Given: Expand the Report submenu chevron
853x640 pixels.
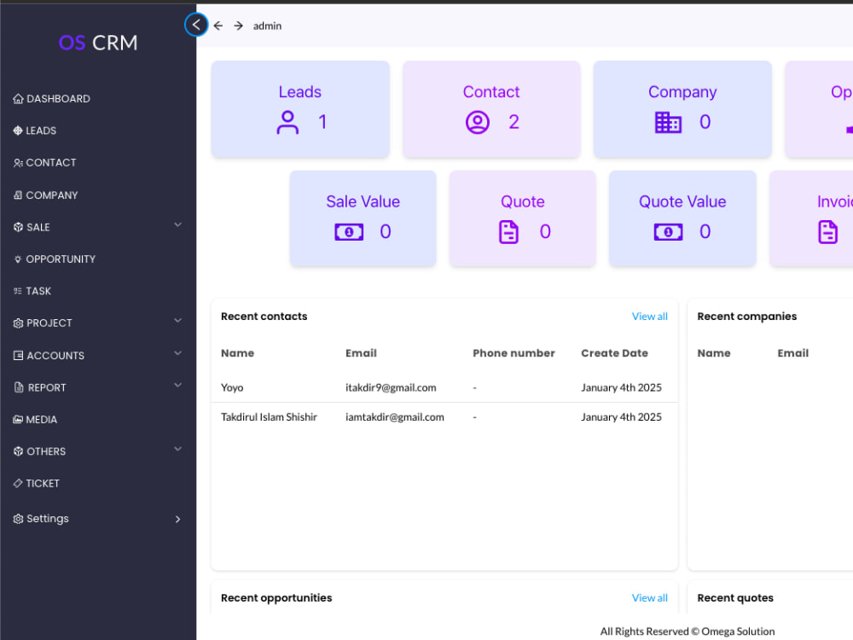Looking at the screenshot, I should tap(178, 386).
